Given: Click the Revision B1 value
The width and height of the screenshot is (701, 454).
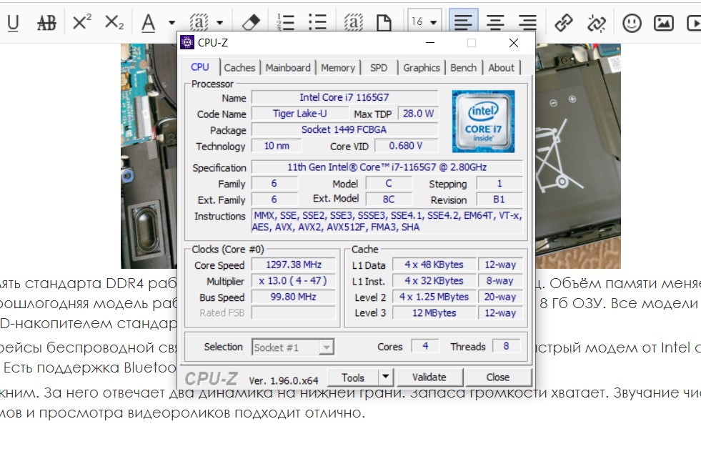Looking at the screenshot, I should [x=499, y=199].
